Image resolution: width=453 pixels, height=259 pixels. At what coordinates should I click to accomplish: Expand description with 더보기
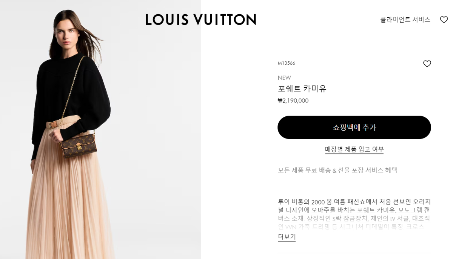[287, 237]
